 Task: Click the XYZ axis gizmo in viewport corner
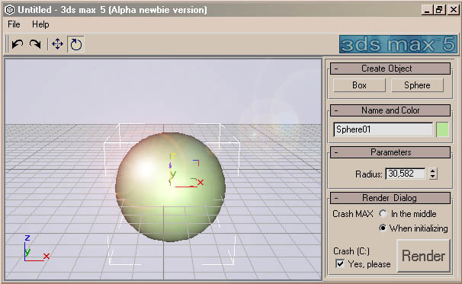pos(36,249)
